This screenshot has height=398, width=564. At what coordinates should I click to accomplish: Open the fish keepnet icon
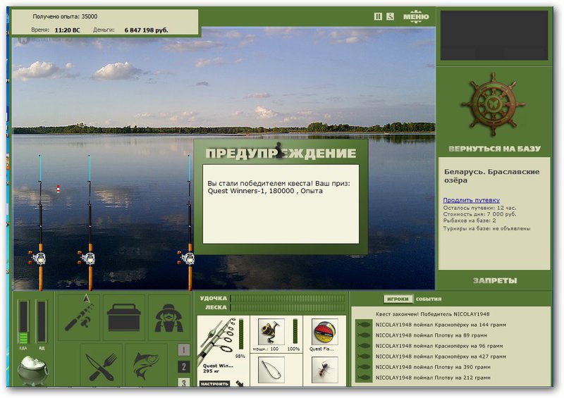pyautogui.click(x=147, y=366)
